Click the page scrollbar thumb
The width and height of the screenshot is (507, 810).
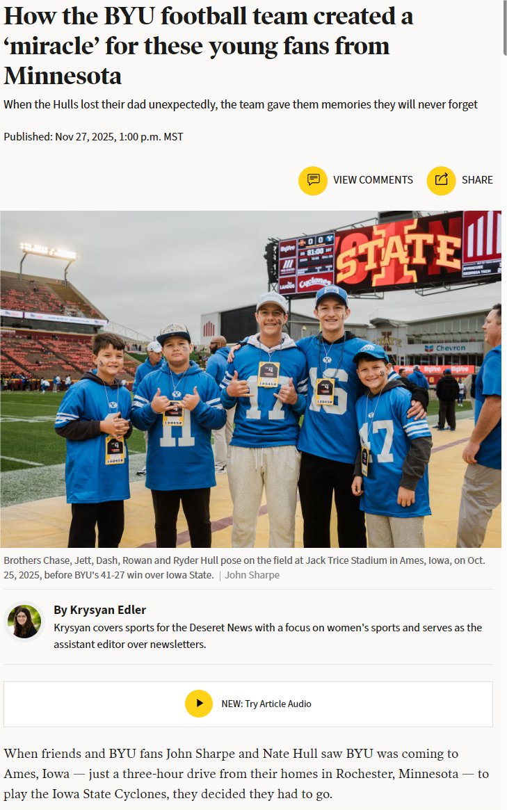504,27
